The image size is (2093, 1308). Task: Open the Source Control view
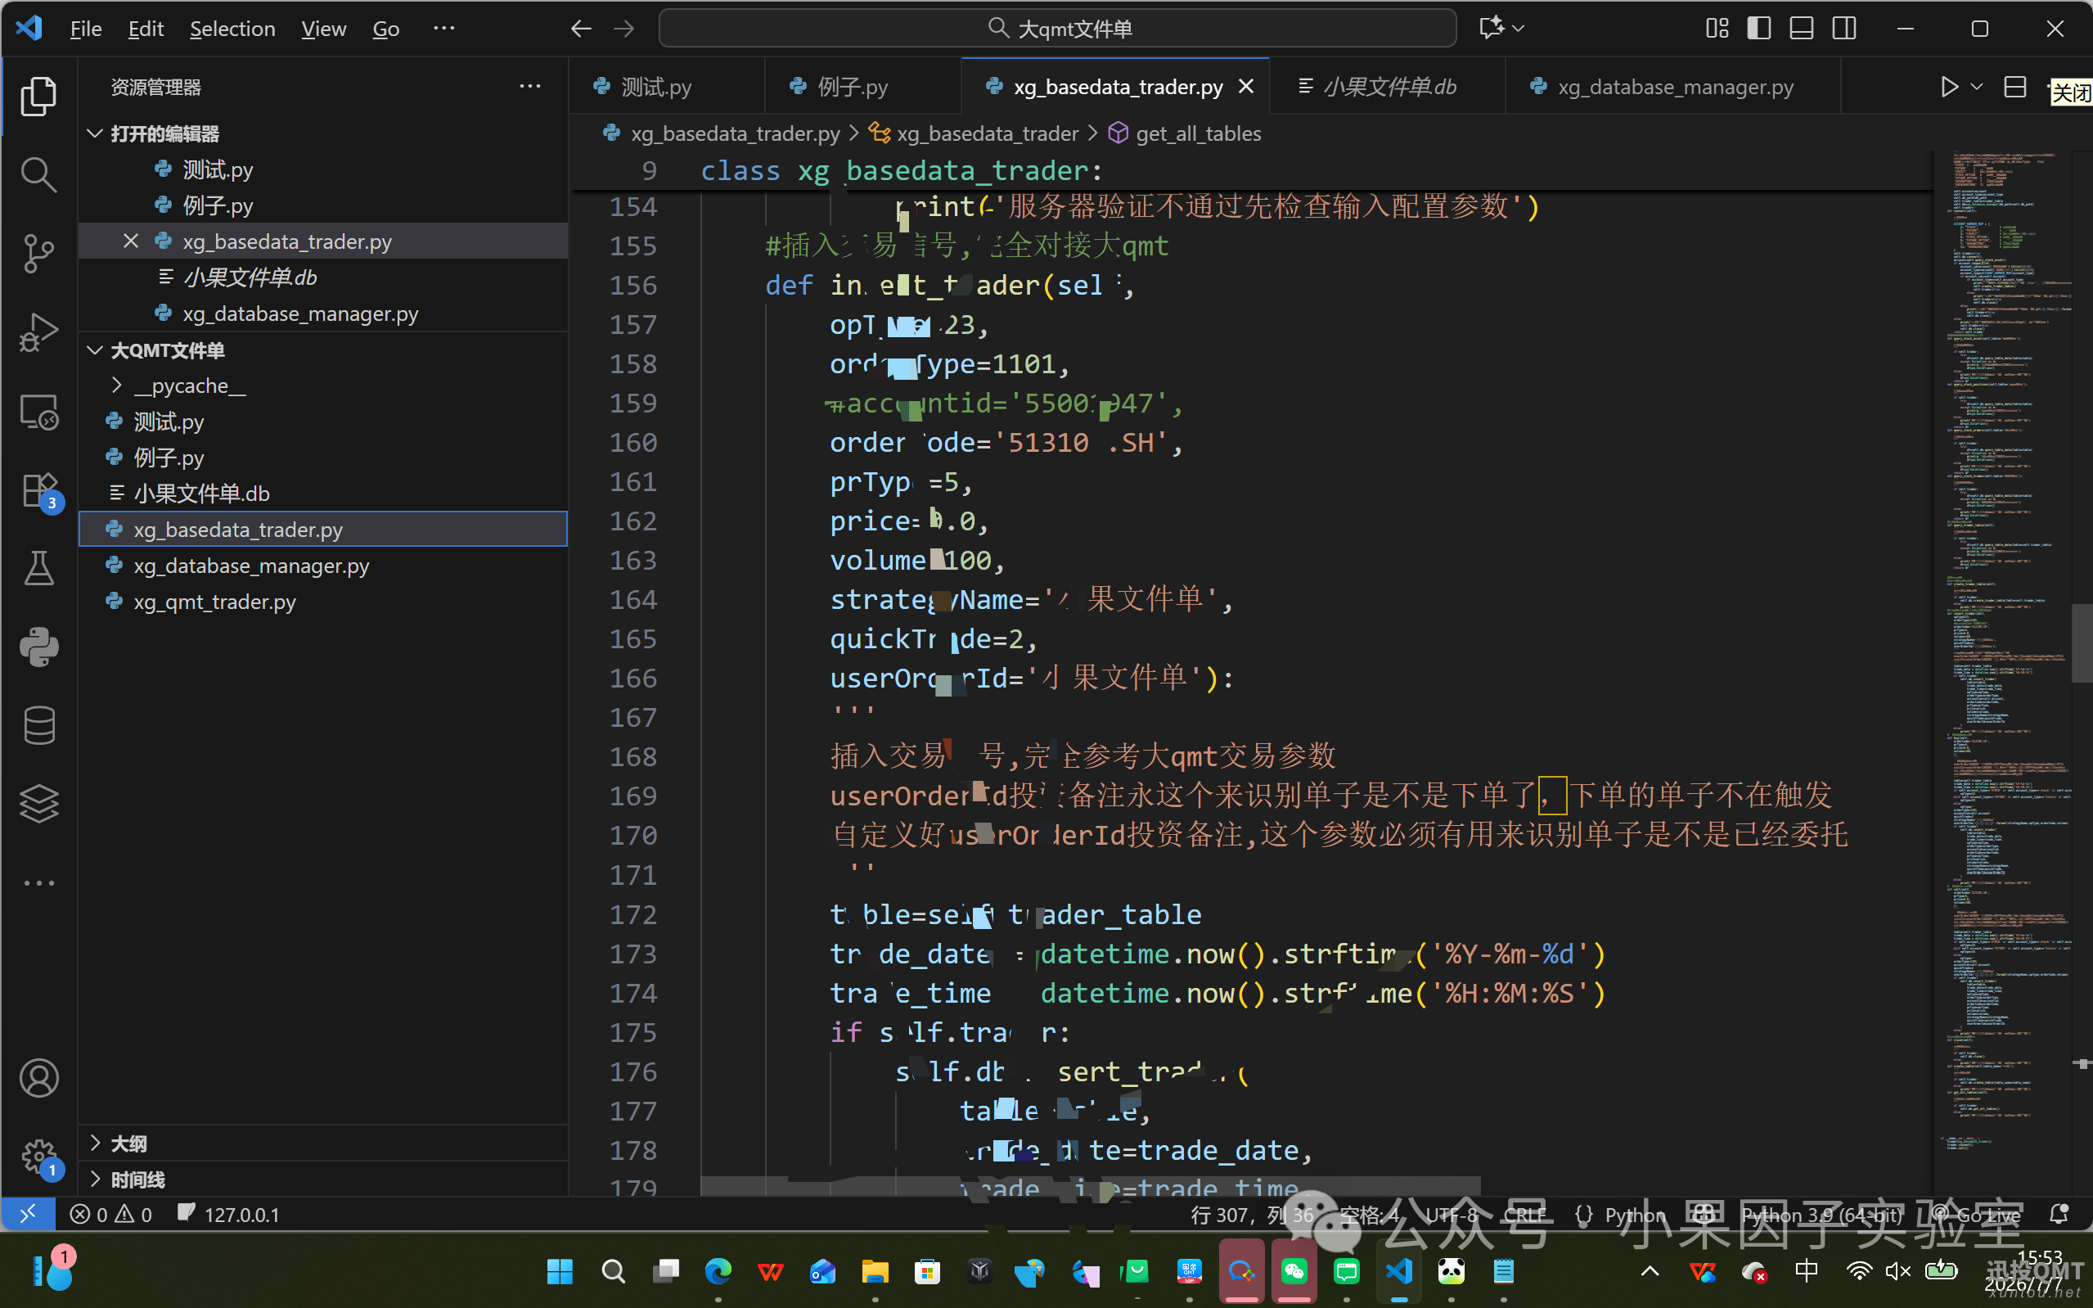point(39,254)
